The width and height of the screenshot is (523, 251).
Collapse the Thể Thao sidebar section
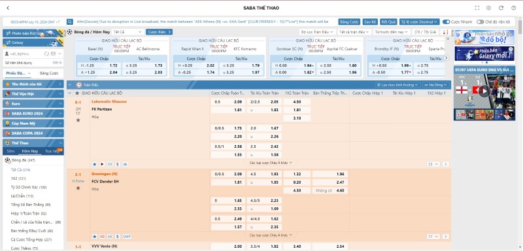click(33, 142)
